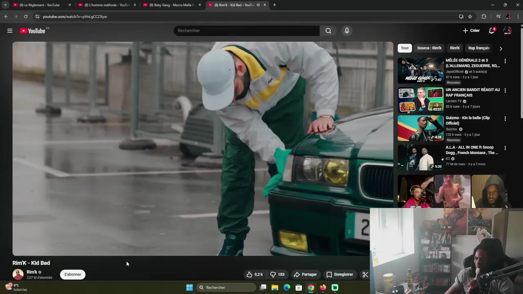Screen dimensions: 523x294
Task: Open Chrome profile avatar in toolbar
Action: [x=508, y=16]
